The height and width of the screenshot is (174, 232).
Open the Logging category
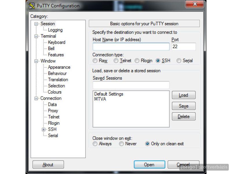coord(55,30)
